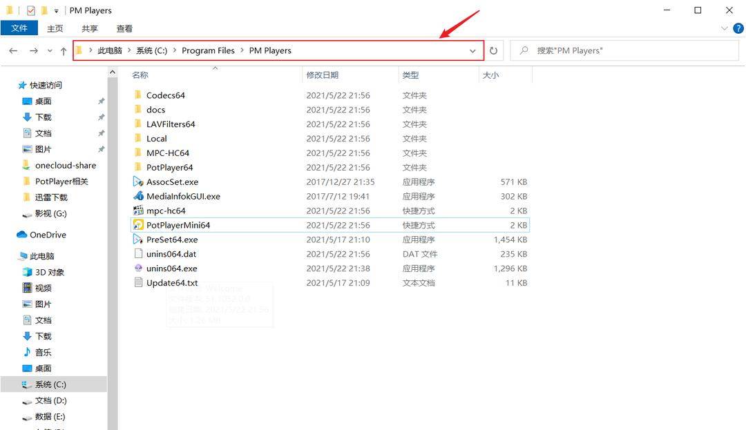Click inside the PM Players search box
746x430 pixels.
coord(622,50)
